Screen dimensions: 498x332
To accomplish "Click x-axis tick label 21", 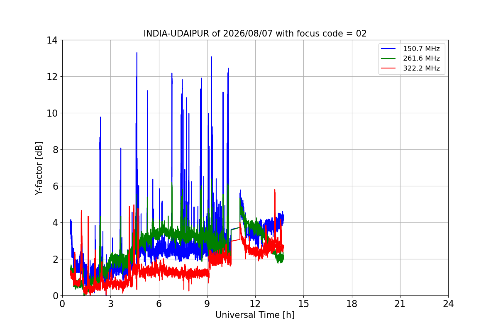I will tap(400, 304).
